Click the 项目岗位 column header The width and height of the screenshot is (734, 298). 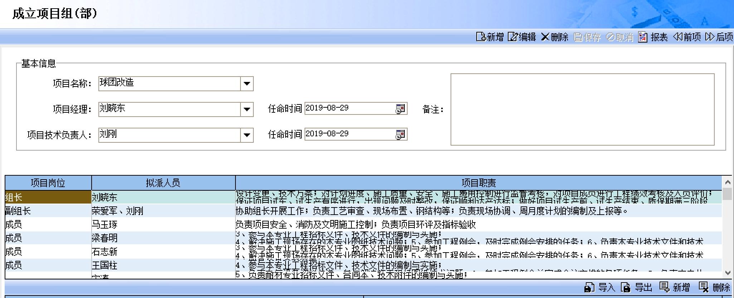48,183
